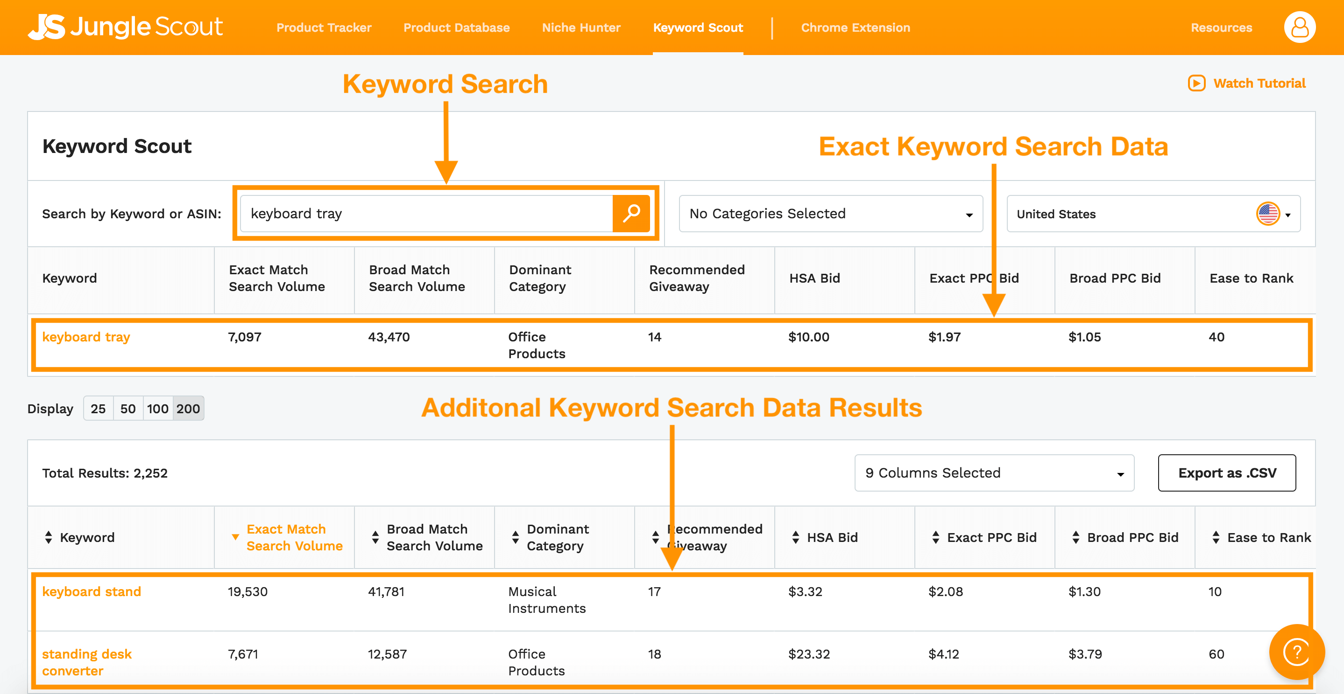Sort by Exact PPC Bid arrows
Viewport: 1344px width, 694px height.
(x=936, y=537)
